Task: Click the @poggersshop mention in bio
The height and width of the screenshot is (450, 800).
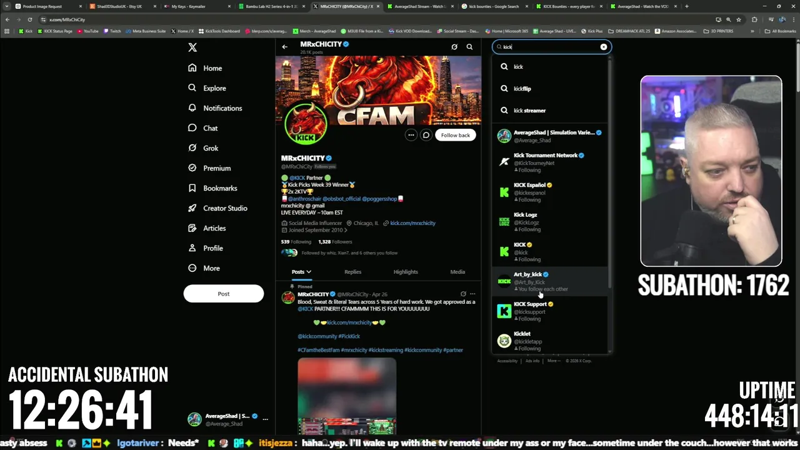Action: coord(379,199)
